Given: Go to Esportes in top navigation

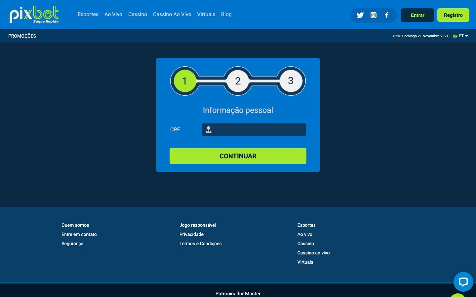Looking at the screenshot, I should tap(88, 15).
